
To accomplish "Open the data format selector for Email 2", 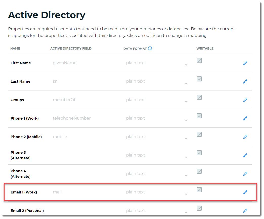I will pos(186,213).
